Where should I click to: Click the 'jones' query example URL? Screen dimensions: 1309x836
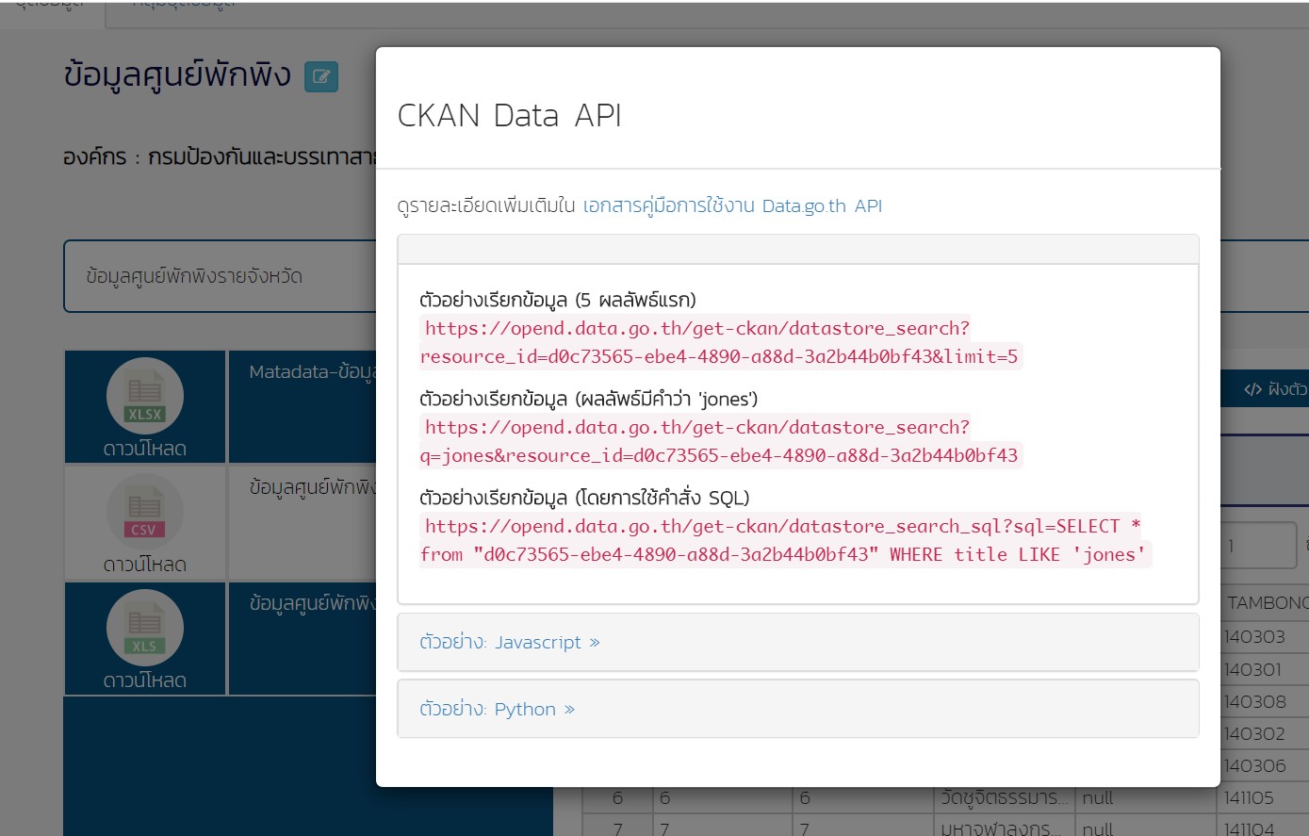click(721, 441)
